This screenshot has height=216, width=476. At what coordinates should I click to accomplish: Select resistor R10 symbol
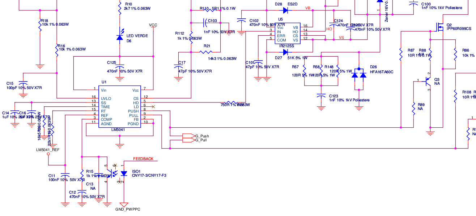point(120,8)
